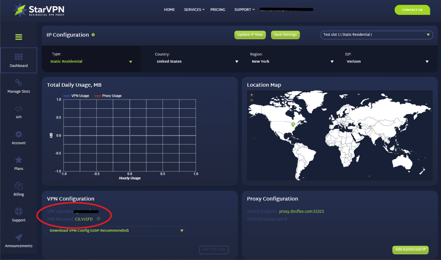Expand the Region selector showing New York
The height and width of the screenshot is (260, 441).
click(x=332, y=61)
